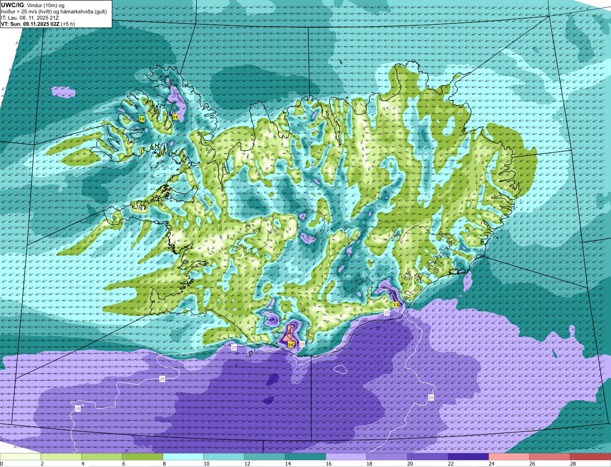
Task: Click the 18–20 m/s medium purple legend swatch
Action: [x=387, y=457]
